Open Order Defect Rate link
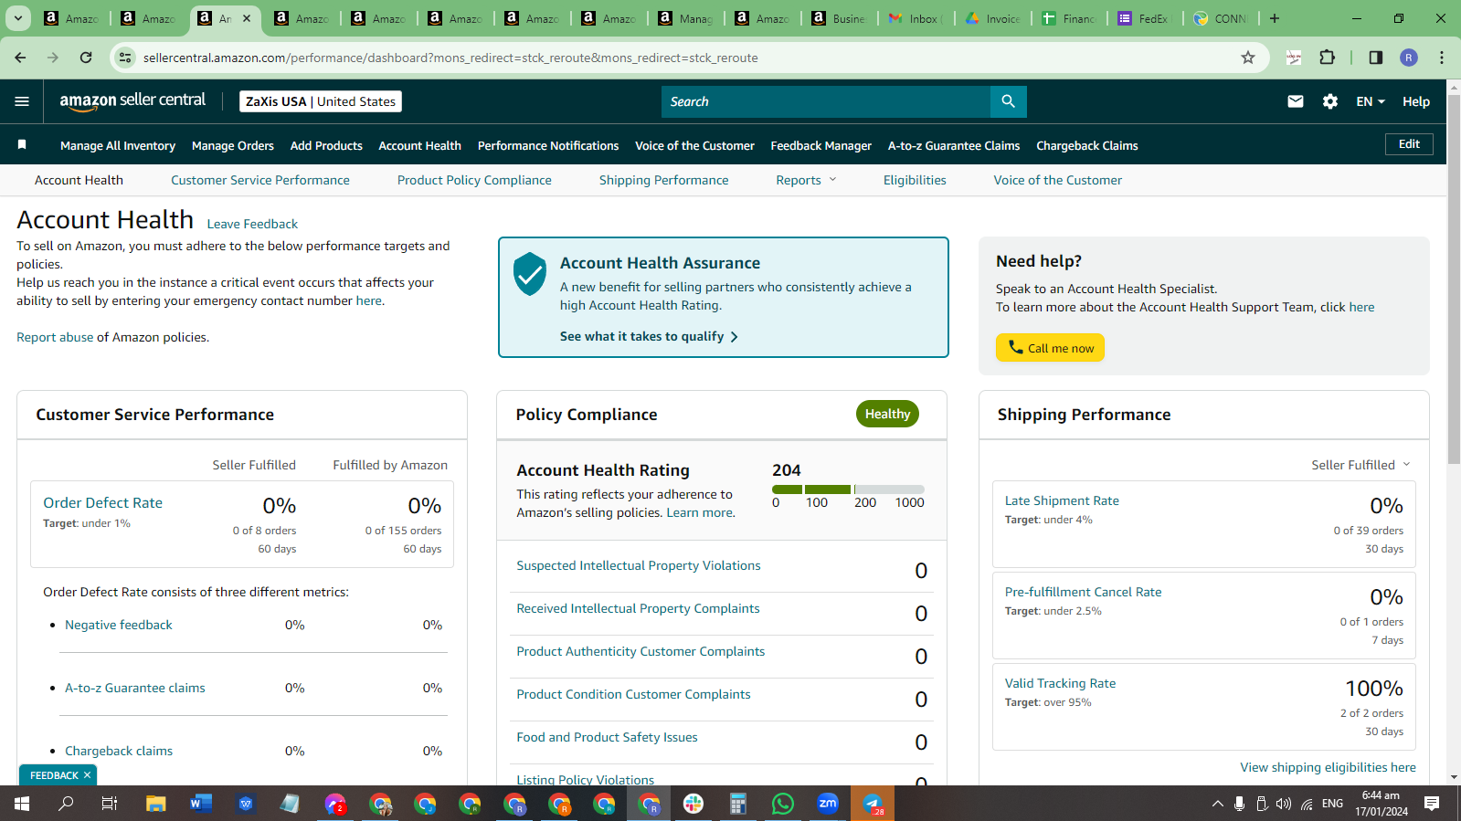This screenshot has height=821, width=1461. (x=103, y=502)
